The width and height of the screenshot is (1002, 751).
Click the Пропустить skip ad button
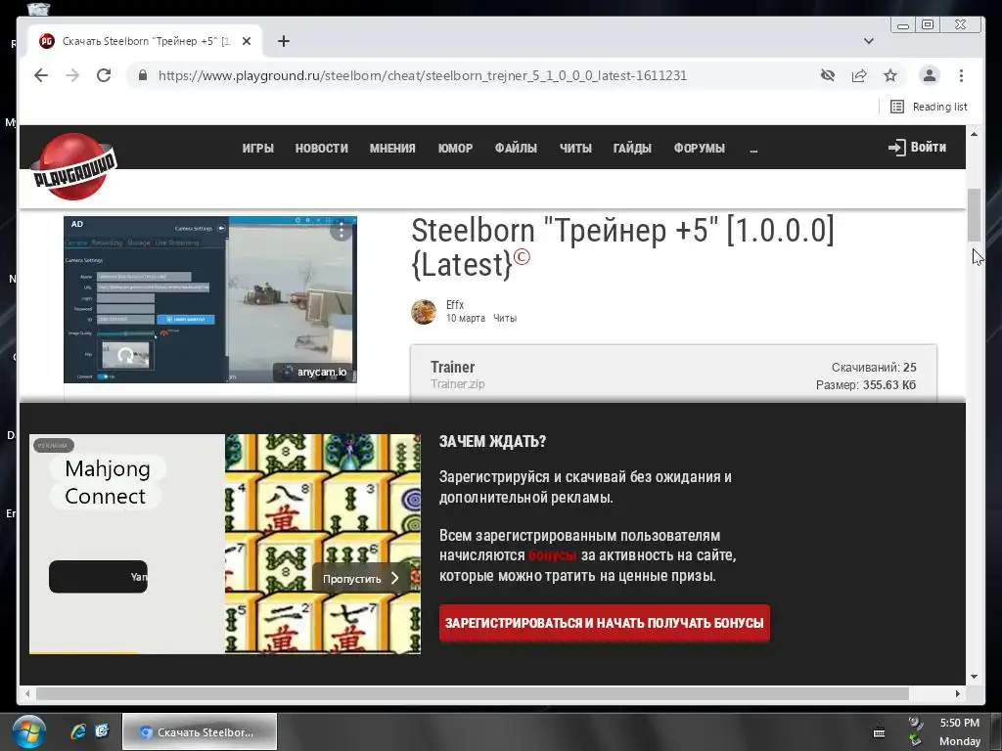click(x=361, y=579)
